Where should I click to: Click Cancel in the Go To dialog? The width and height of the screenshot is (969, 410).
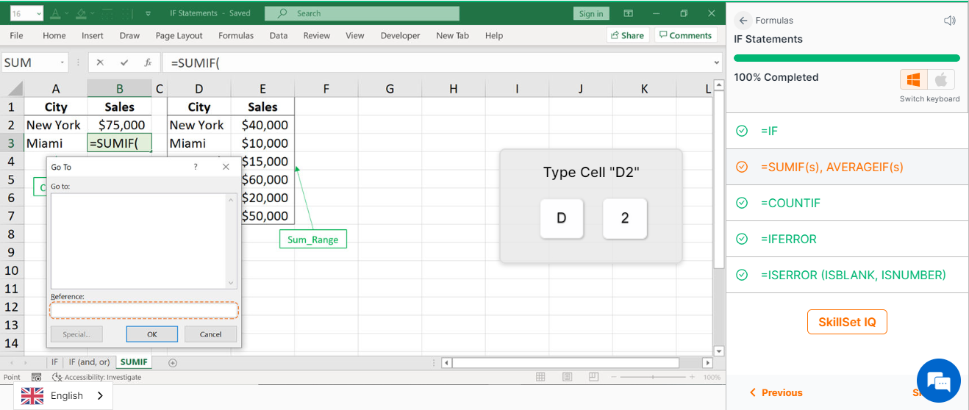211,334
